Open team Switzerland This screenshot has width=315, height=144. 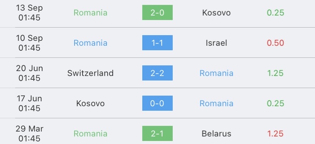tap(91, 73)
